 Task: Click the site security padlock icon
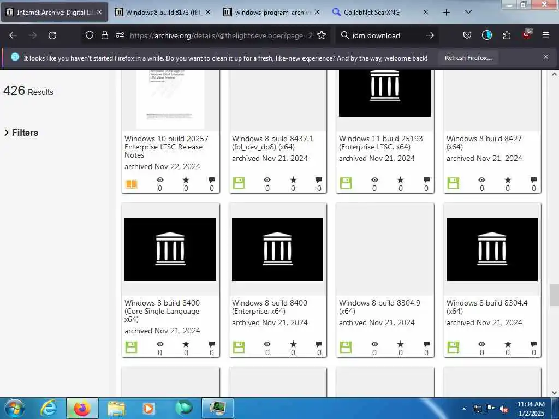point(104,35)
